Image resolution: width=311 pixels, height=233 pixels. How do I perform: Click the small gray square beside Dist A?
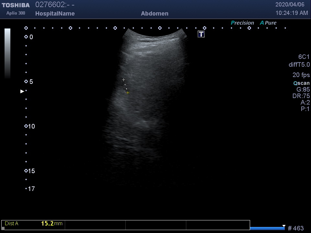pyautogui.click(x=3, y=228)
